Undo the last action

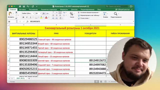[28, 6]
